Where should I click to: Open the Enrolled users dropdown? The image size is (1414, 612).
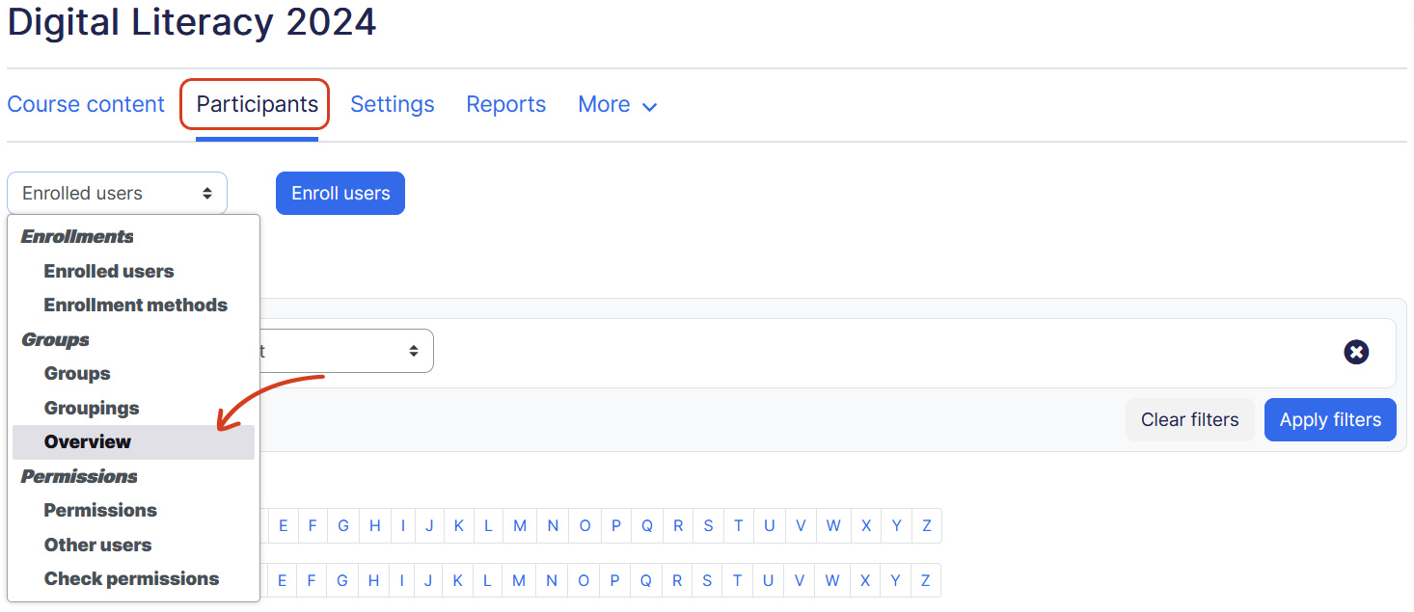coord(117,193)
